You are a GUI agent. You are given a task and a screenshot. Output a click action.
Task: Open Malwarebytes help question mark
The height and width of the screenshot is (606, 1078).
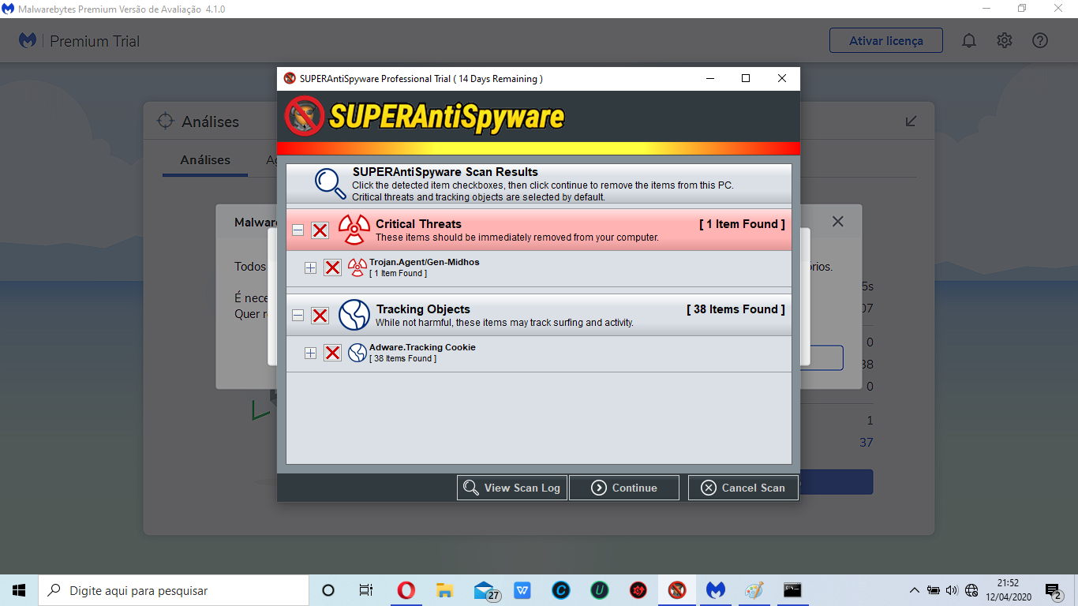(1040, 40)
